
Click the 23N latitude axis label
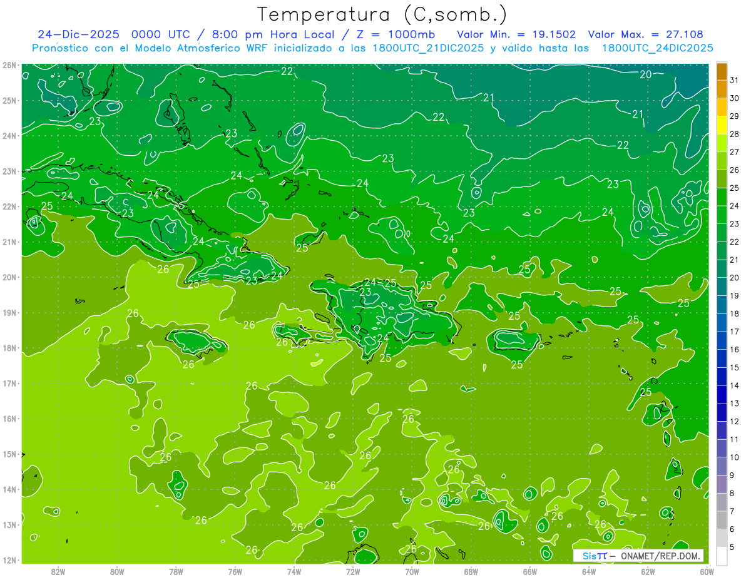[9, 171]
